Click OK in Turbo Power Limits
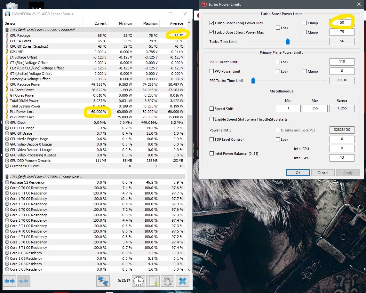Screen dimensions: 366x293 (298, 172)
